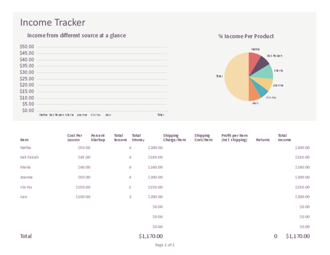Click the Total row label at the table bottom
This screenshot has width=330, height=255.
pyautogui.click(x=26, y=236)
